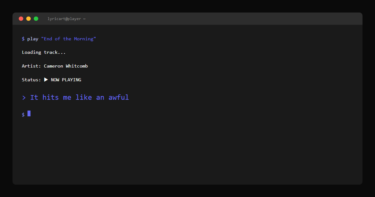Screen dimensions: 375x197
Task: Click the "play" command word
Action: click(33, 39)
